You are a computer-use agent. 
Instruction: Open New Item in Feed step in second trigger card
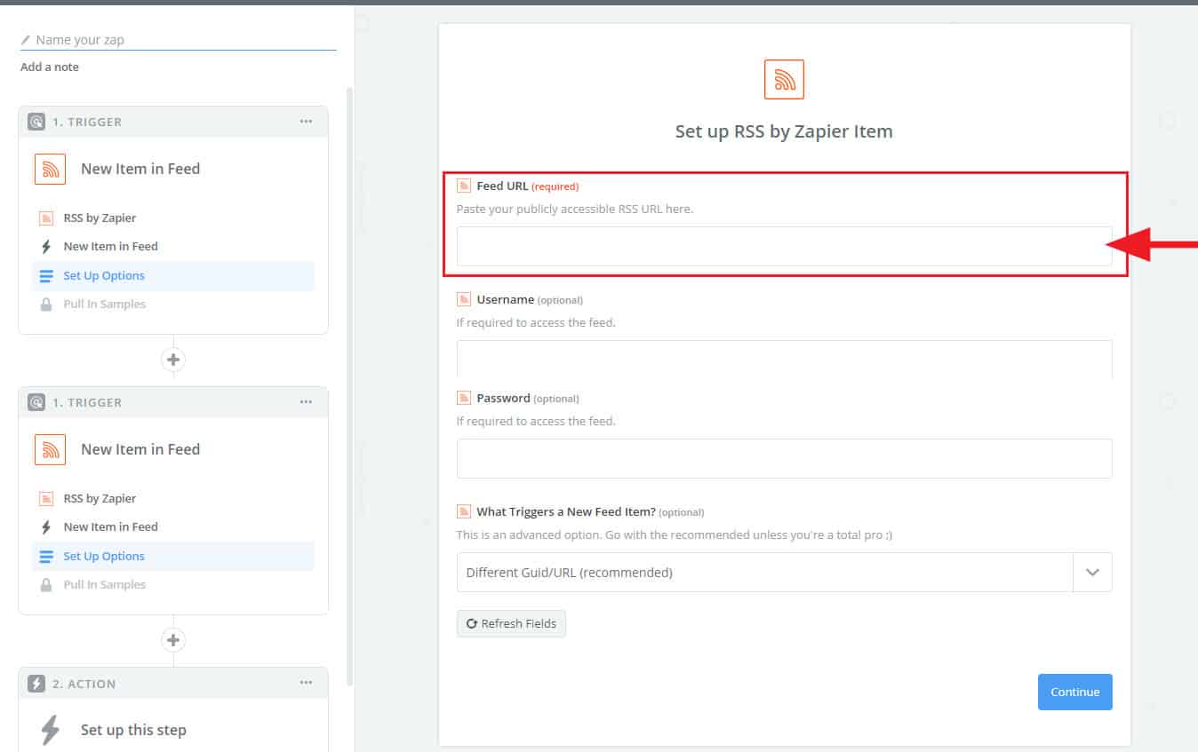click(110, 527)
